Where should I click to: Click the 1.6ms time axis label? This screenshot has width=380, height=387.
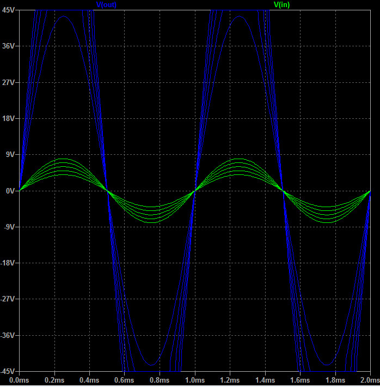tap(300, 380)
